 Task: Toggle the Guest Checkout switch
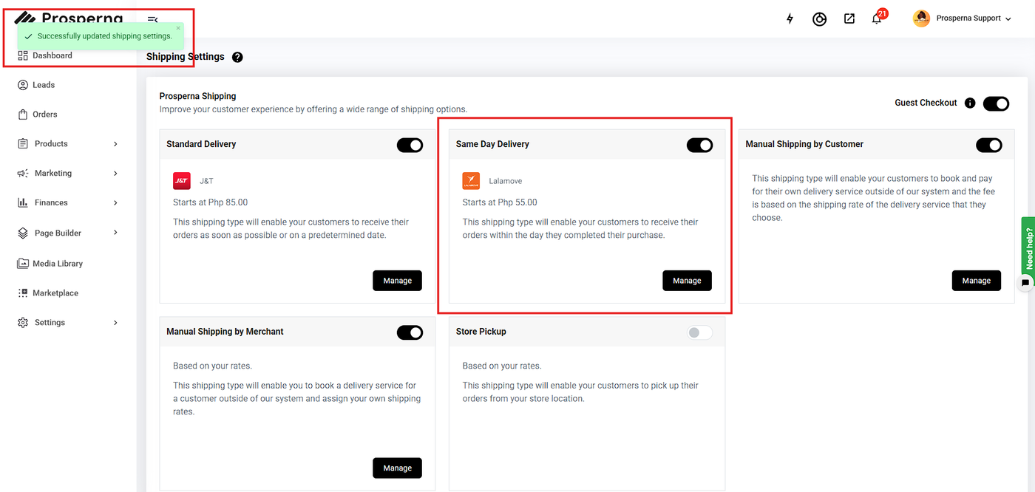tap(996, 103)
